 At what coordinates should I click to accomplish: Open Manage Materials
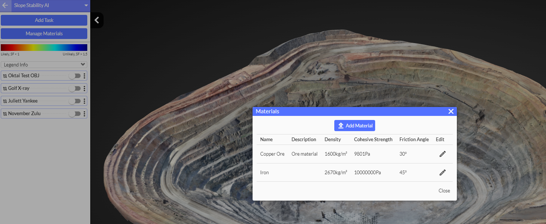[44, 33]
